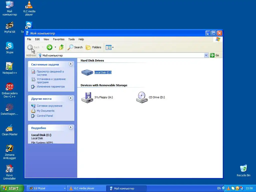Click the Embarcadero Dev-C++ desktop icon

[10, 90]
